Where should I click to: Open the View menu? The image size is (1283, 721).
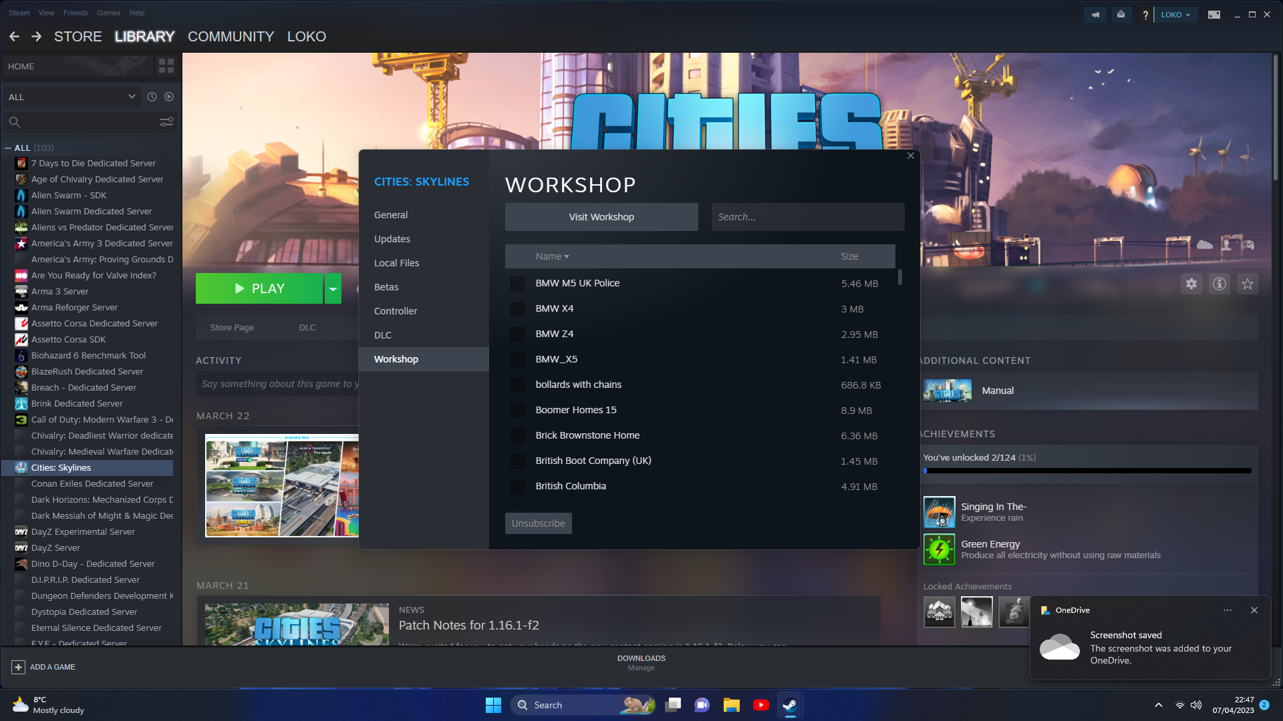(x=47, y=13)
